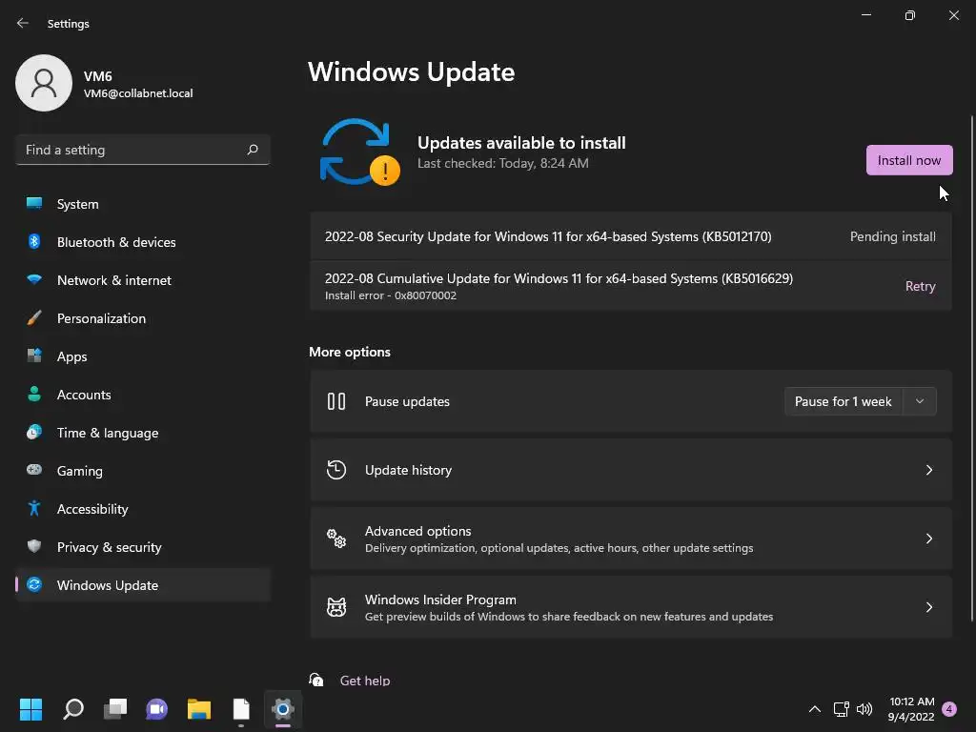Expand Update history chevron
The height and width of the screenshot is (732, 976).
tap(928, 470)
